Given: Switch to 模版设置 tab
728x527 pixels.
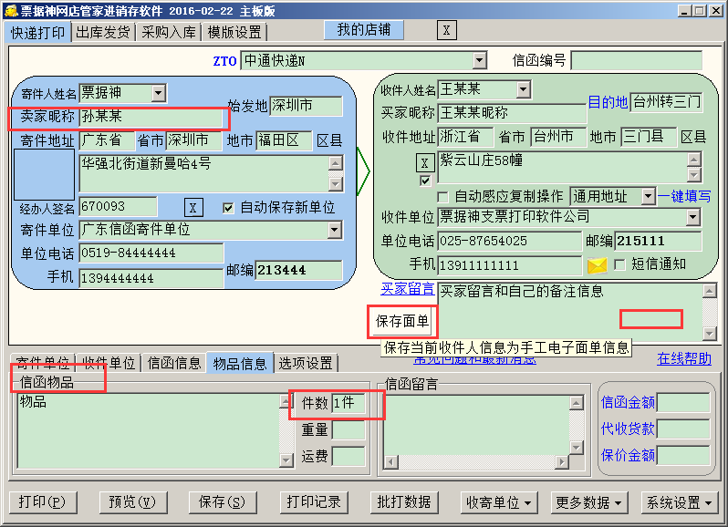Looking at the screenshot, I should (234, 32).
